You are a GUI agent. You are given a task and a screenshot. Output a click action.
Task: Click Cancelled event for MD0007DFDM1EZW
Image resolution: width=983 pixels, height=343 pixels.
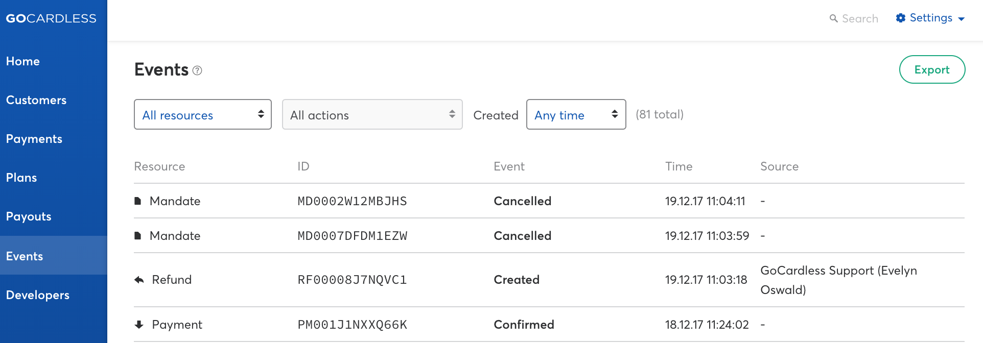tap(523, 236)
